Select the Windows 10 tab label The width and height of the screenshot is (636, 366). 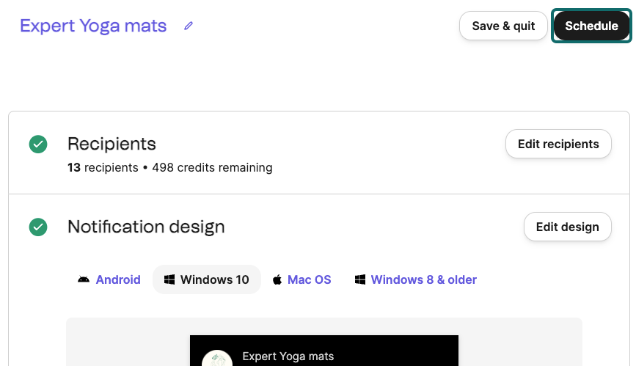[x=214, y=279]
